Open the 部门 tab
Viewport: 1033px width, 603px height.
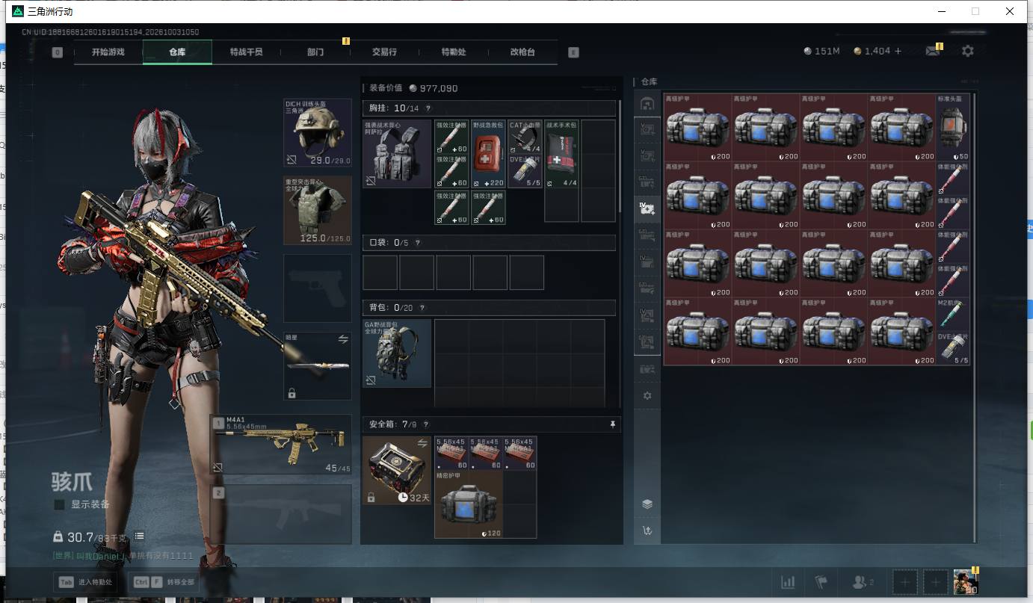click(x=315, y=52)
